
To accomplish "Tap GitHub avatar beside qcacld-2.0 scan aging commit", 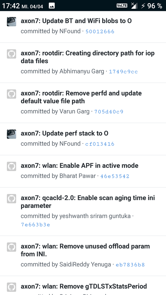I will click(x=11, y=199).
